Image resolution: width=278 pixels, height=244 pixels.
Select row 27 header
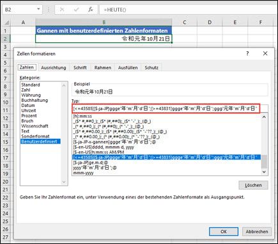[x=6, y=237]
